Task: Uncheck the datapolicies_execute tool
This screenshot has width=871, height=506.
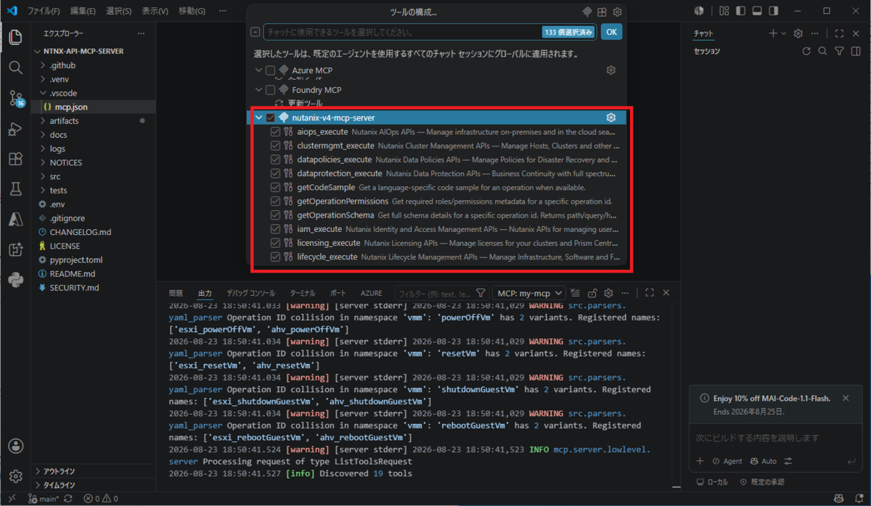Action: coord(276,159)
